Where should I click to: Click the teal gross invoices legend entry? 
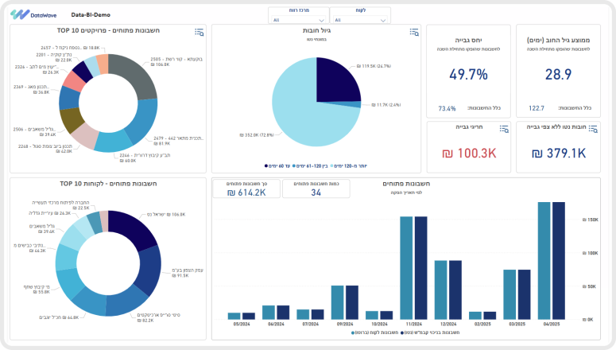(x=374, y=332)
